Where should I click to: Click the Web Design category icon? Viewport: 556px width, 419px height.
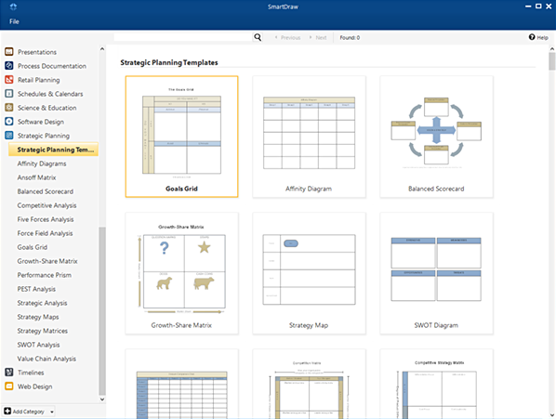tap(9, 386)
